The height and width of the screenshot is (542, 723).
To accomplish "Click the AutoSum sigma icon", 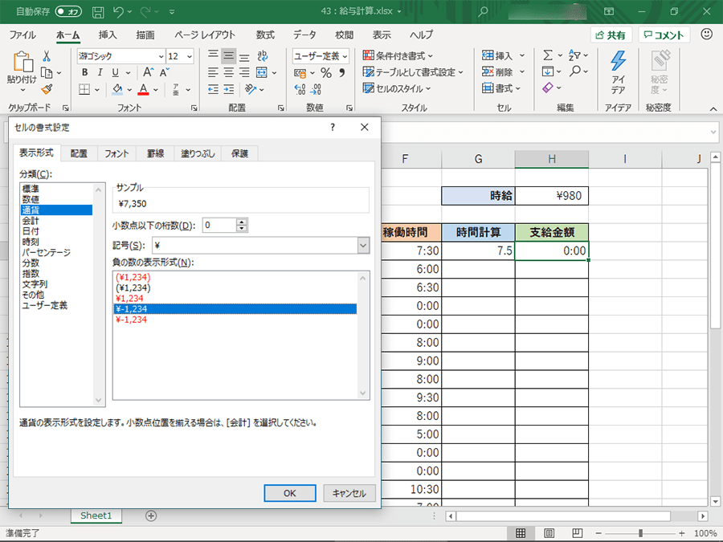I will click(547, 55).
